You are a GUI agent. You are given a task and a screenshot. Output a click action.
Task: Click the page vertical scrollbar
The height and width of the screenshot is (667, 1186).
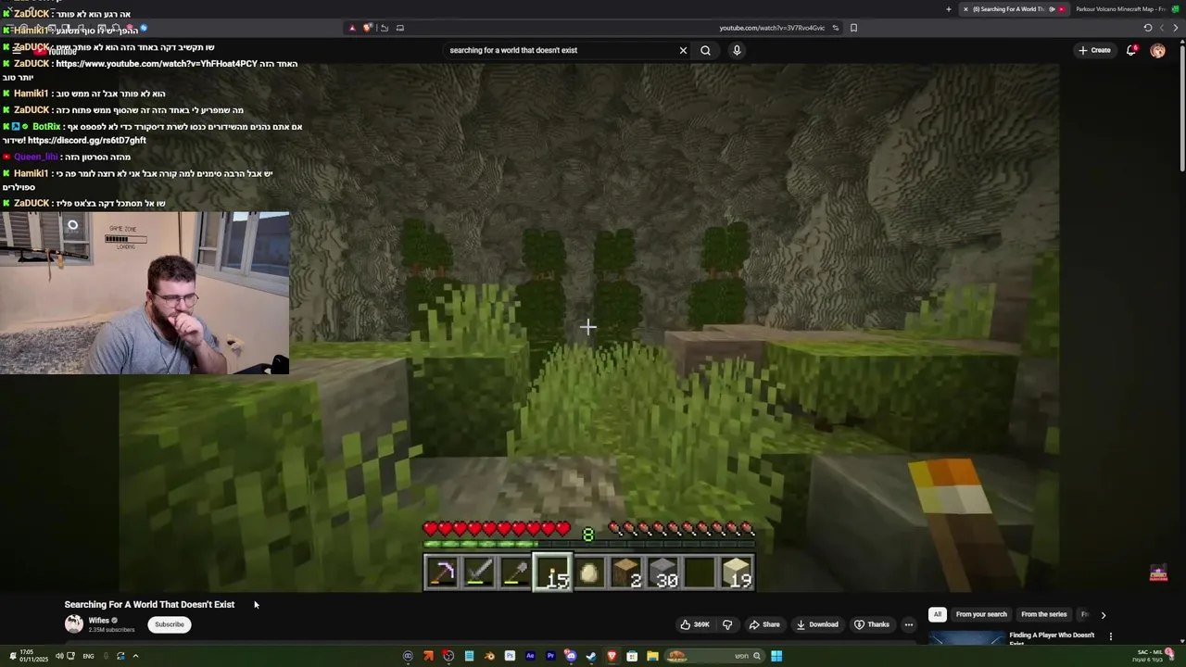[x=1181, y=107]
